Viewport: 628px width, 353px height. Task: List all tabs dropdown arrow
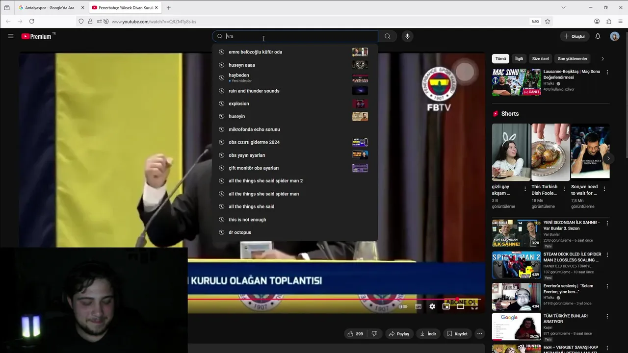pyautogui.click(x=563, y=7)
